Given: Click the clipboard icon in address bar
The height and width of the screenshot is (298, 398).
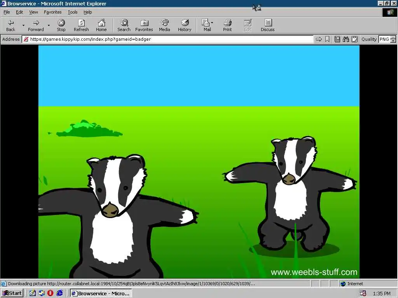Looking at the screenshot, I should point(354,39).
